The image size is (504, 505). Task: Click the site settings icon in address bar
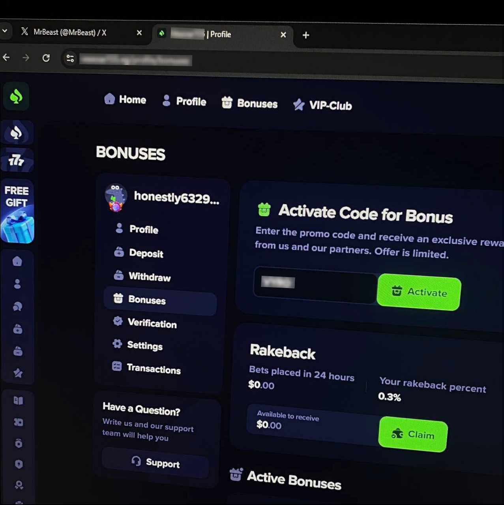[x=70, y=59]
